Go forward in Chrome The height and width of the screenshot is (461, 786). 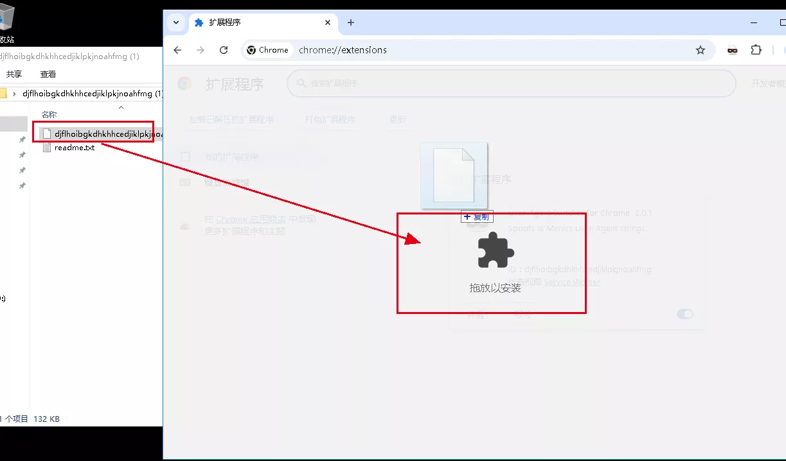click(x=201, y=50)
